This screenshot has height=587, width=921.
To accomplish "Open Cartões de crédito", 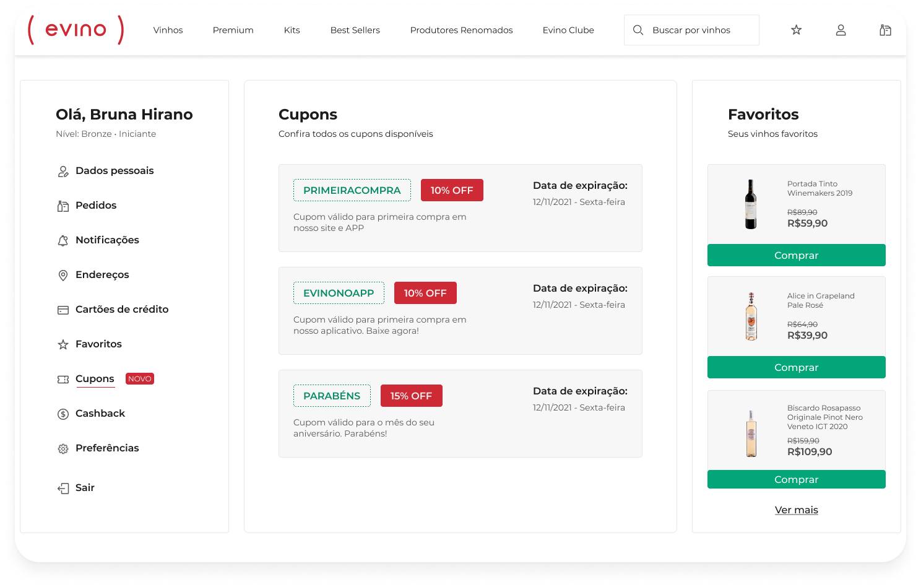I will point(122,310).
